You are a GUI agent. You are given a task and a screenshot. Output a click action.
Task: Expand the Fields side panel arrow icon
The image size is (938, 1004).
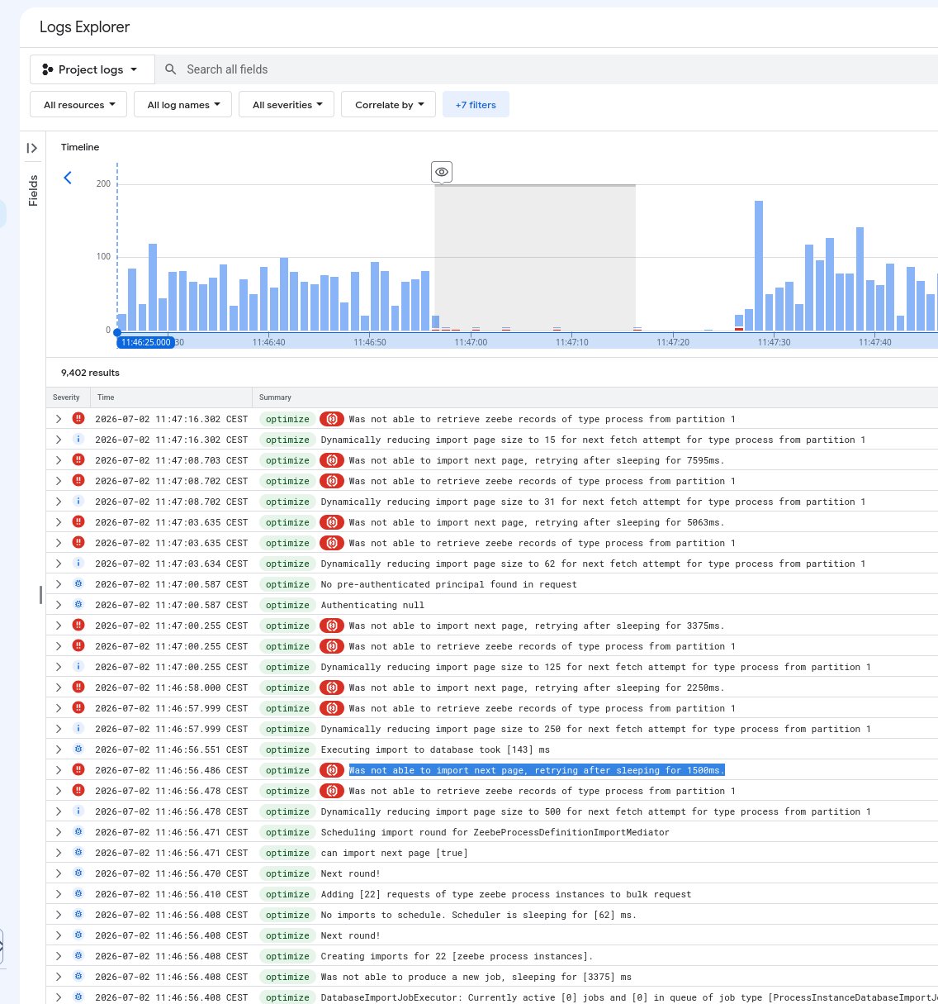32,148
